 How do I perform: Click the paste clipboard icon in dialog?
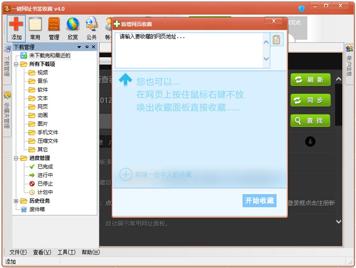(x=276, y=40)
